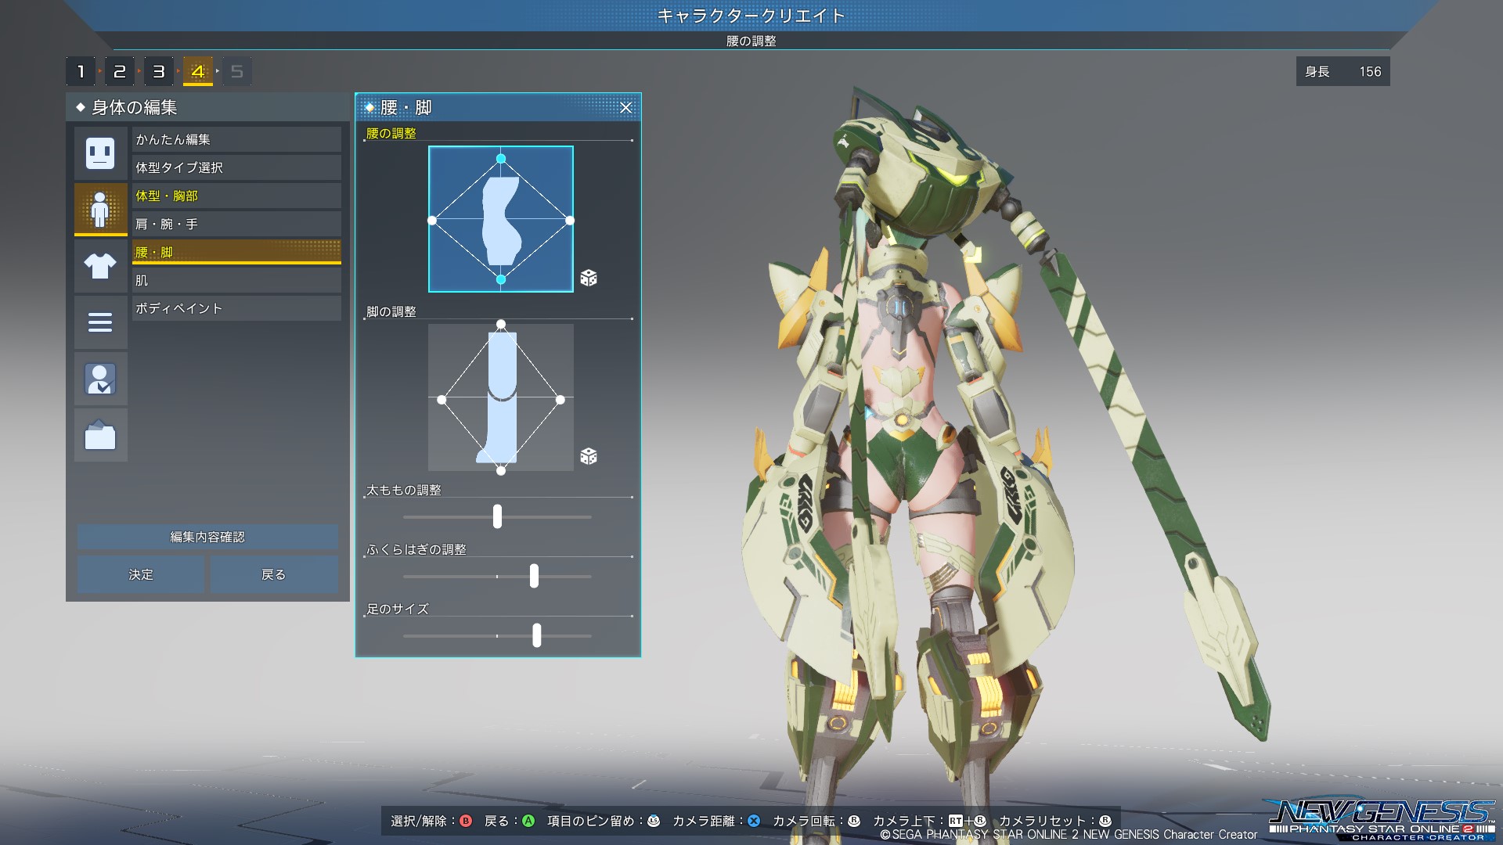1503x845 pixels.
Task: Randomize leg adjustment with dice icon
Action: click(589, 456)
